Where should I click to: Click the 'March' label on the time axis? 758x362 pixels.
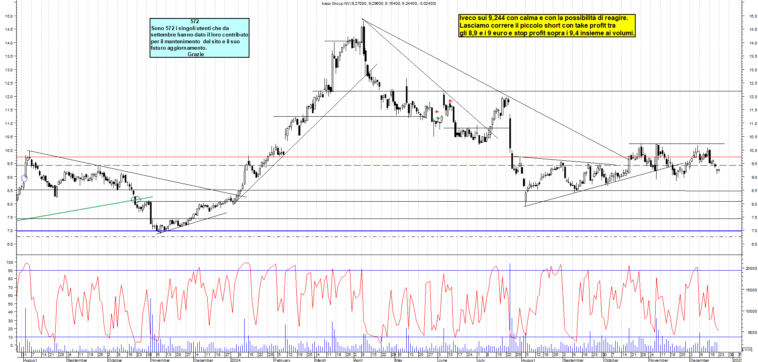[x=321, y=360]
